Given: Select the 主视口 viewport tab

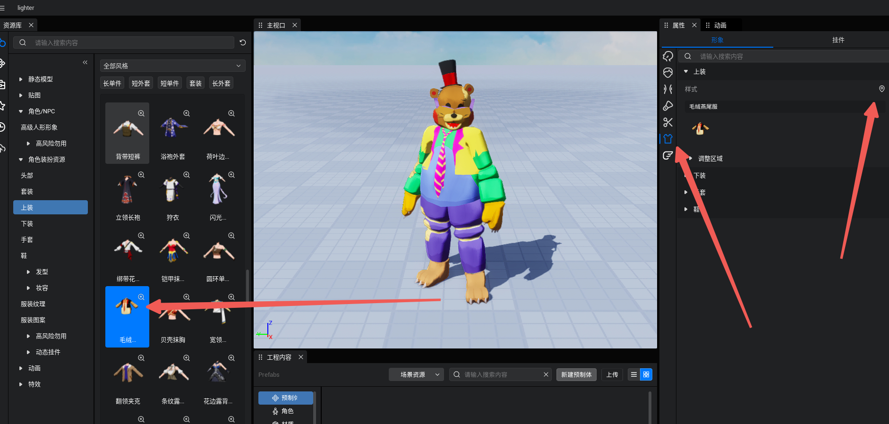Looking at the screenshot, I should pyautogui.click(x=276, y=25).
